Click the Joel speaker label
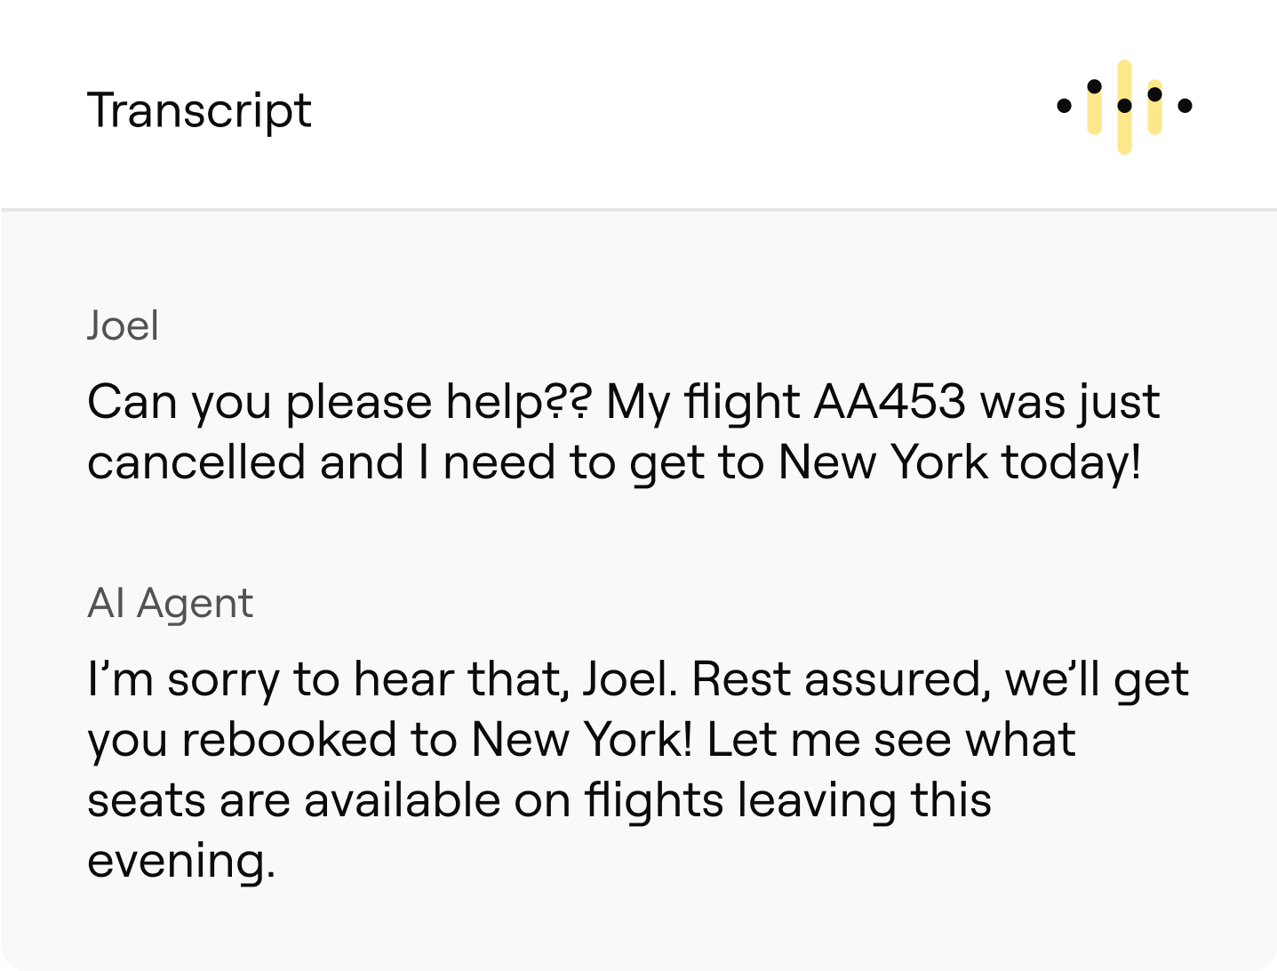The image size is (1277, 971). [123, 325]
